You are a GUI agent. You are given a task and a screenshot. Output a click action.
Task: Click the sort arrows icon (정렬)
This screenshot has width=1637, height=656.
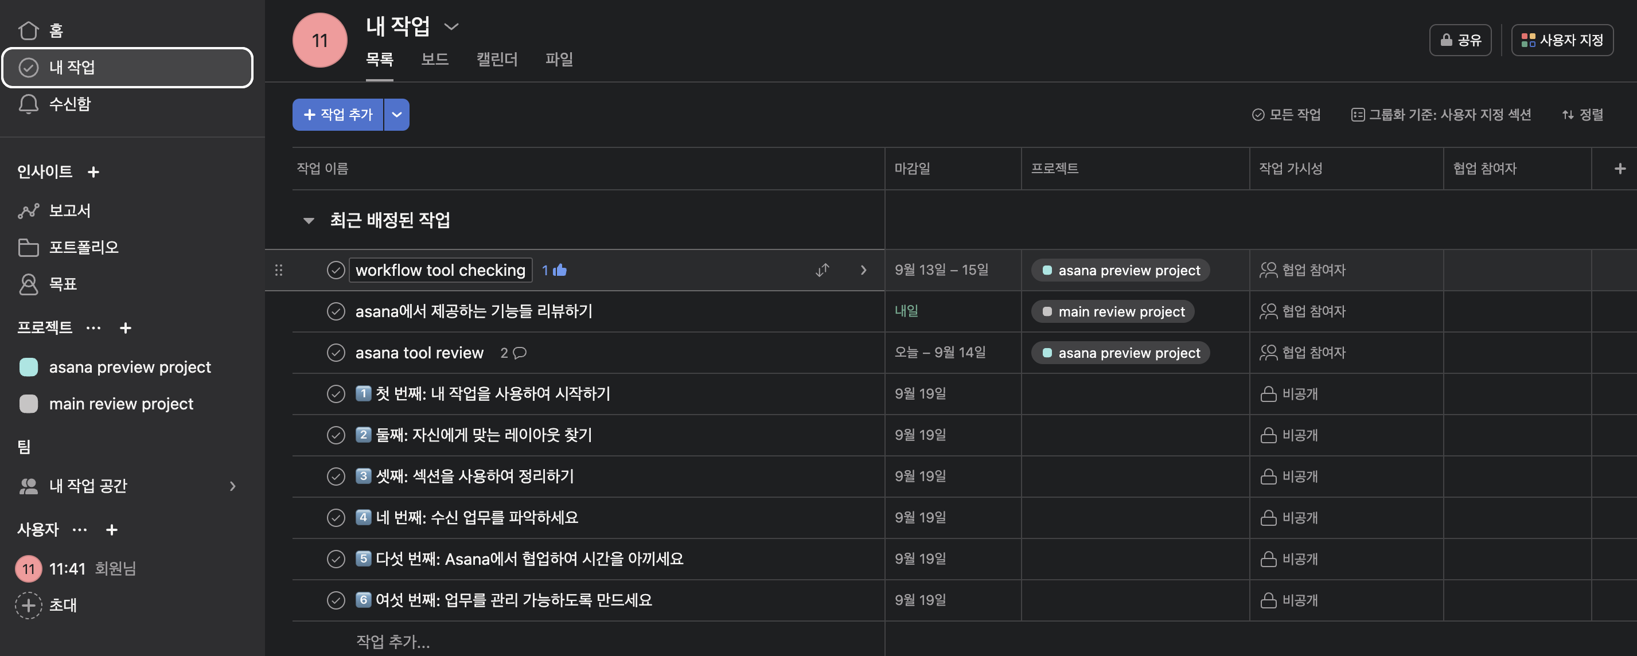pyautogui.click(x=1568, y=115)
